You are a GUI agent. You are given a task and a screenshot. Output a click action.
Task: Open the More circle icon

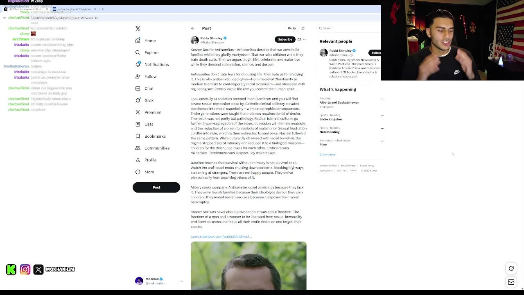(138, 172)
